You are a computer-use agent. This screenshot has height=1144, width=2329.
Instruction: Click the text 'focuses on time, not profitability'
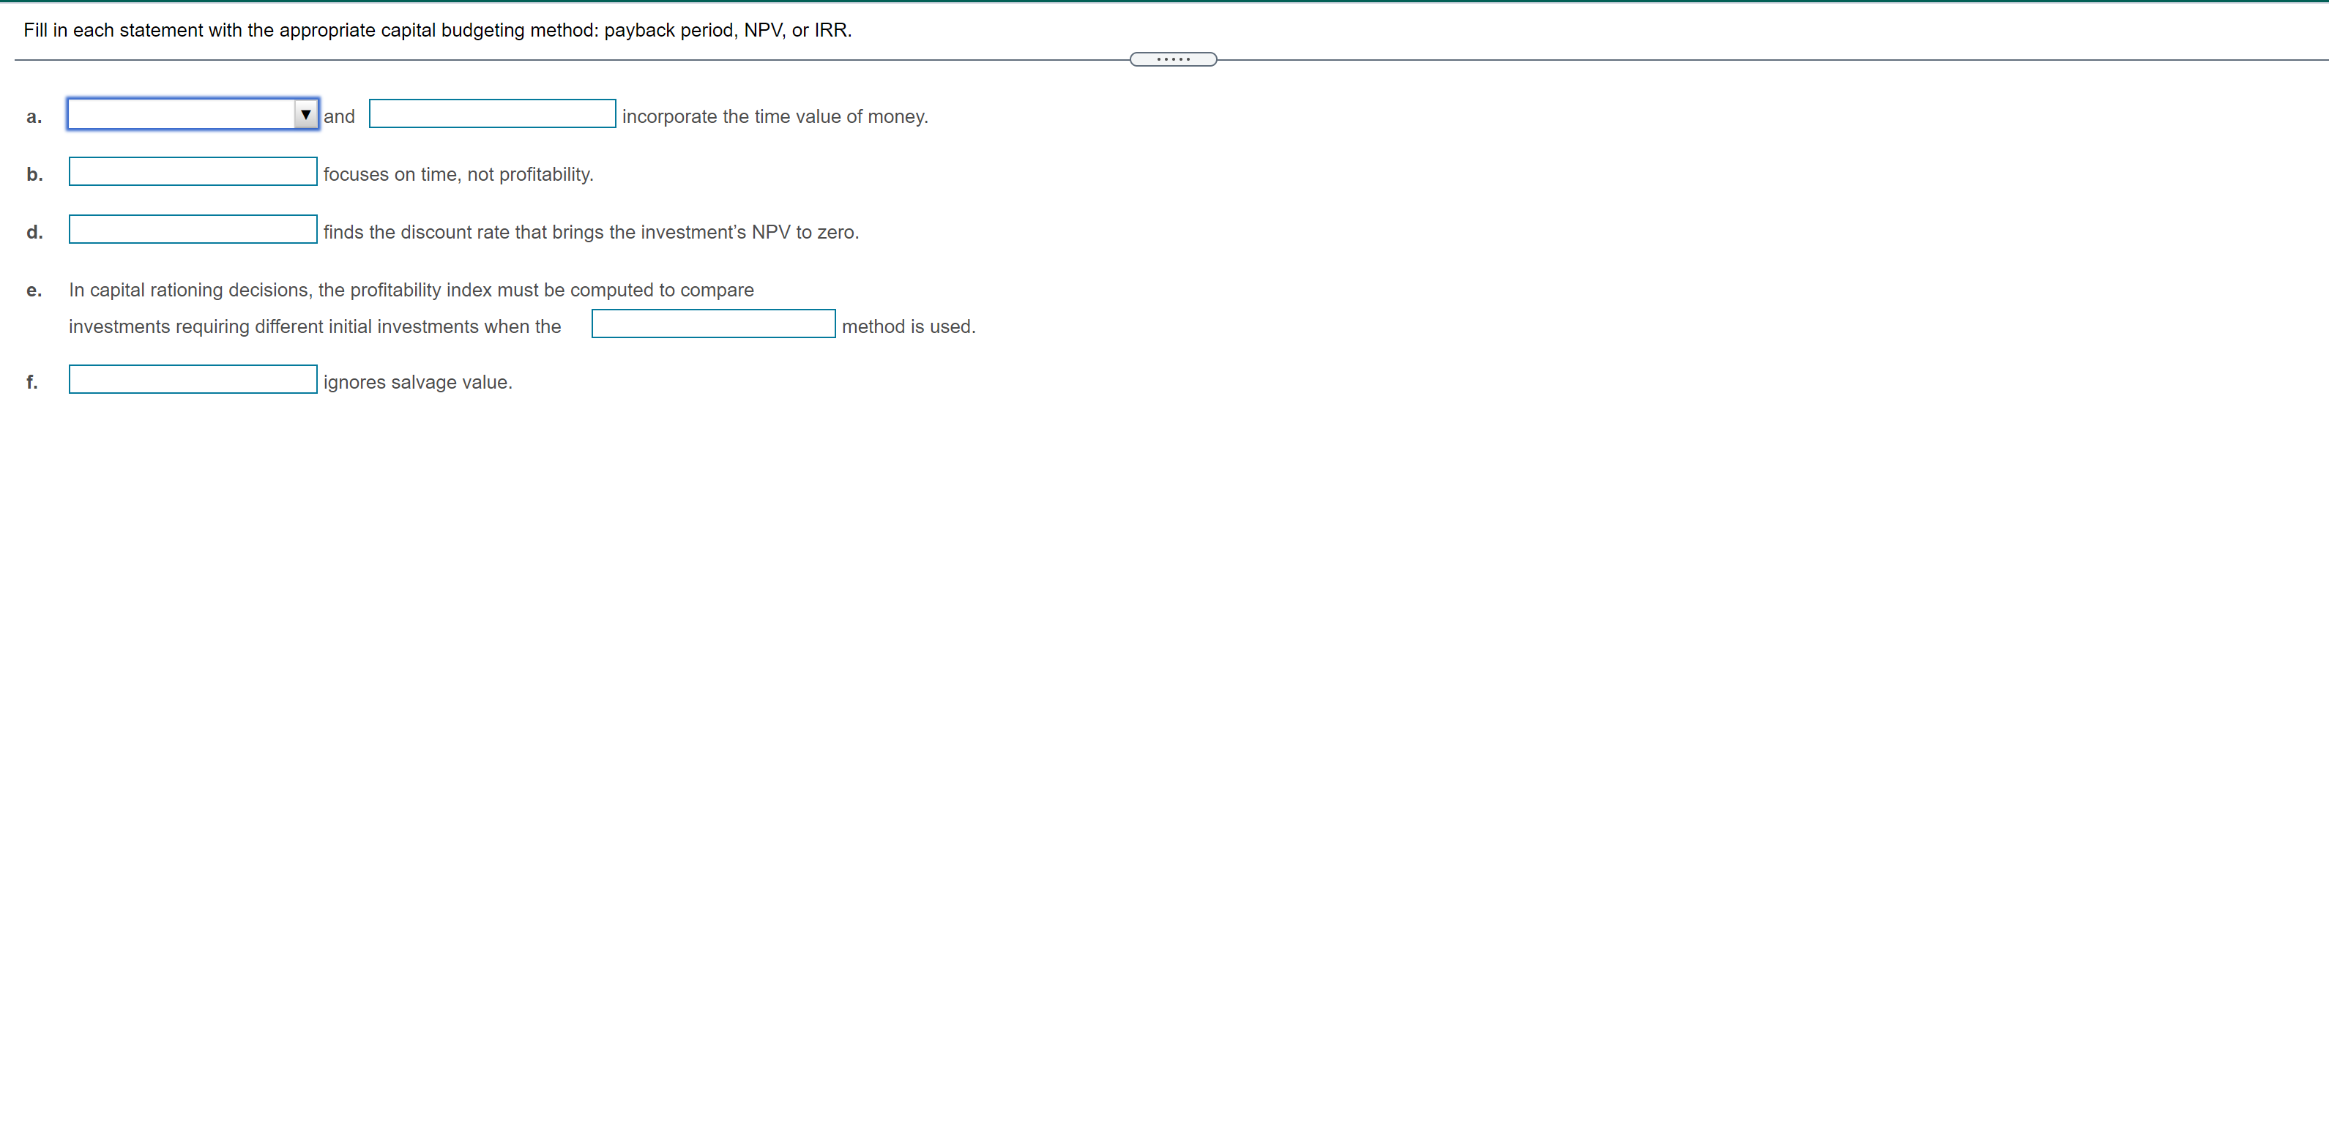point(458,174)
